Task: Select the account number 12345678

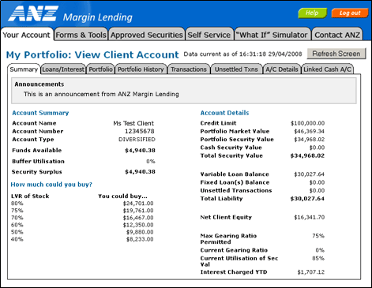Action: (140, 131)
